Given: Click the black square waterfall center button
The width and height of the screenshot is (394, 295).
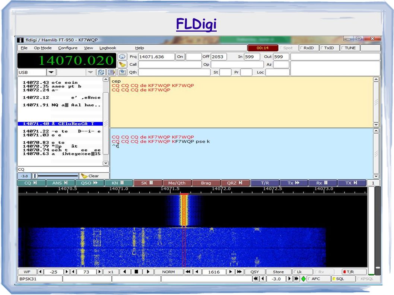Looking at the screenshot, I should coord(136,272).
